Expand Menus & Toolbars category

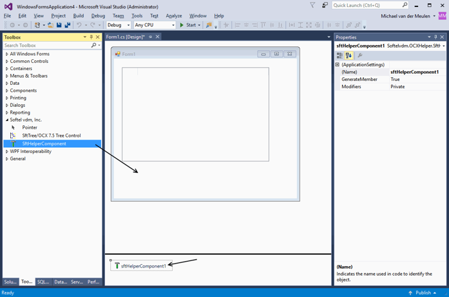click(7, 76)
